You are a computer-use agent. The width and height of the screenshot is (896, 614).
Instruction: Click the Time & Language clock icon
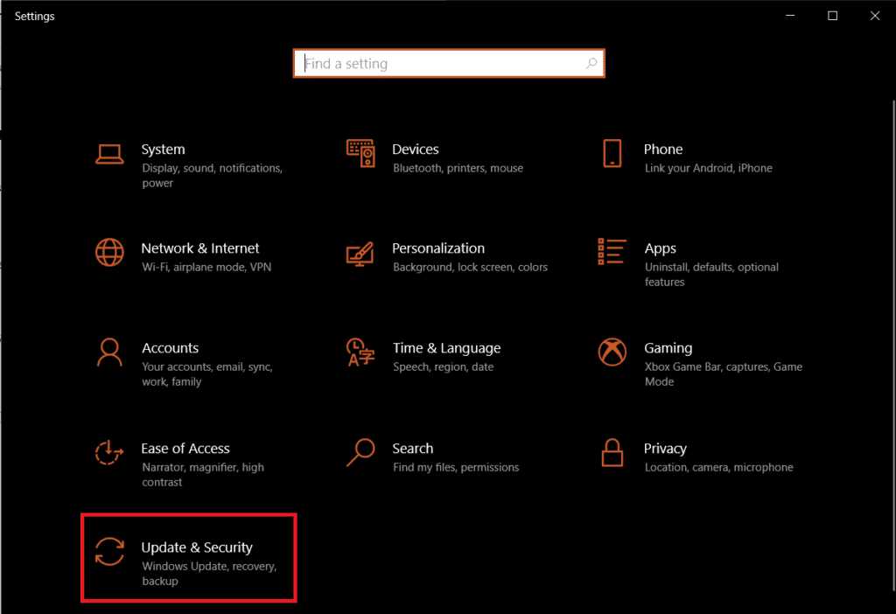tap(360, 352)
